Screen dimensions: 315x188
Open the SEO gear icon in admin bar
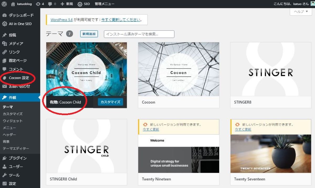[x=80, y=4]
